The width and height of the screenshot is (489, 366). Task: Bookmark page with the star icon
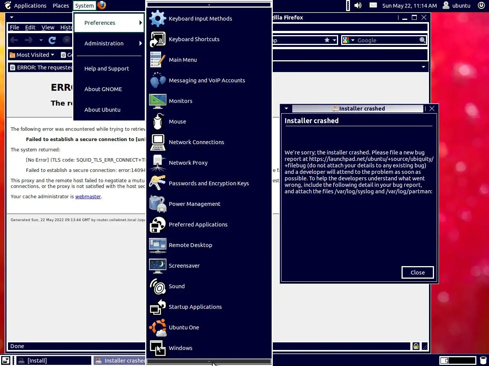pos(327,40)
